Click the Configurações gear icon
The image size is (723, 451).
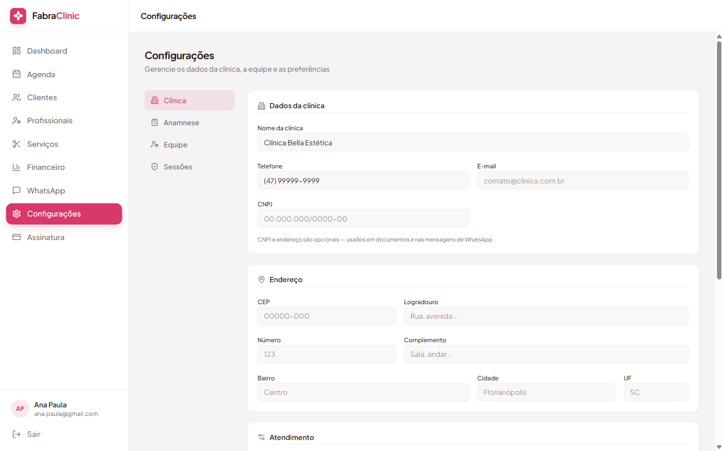[17, 214]
